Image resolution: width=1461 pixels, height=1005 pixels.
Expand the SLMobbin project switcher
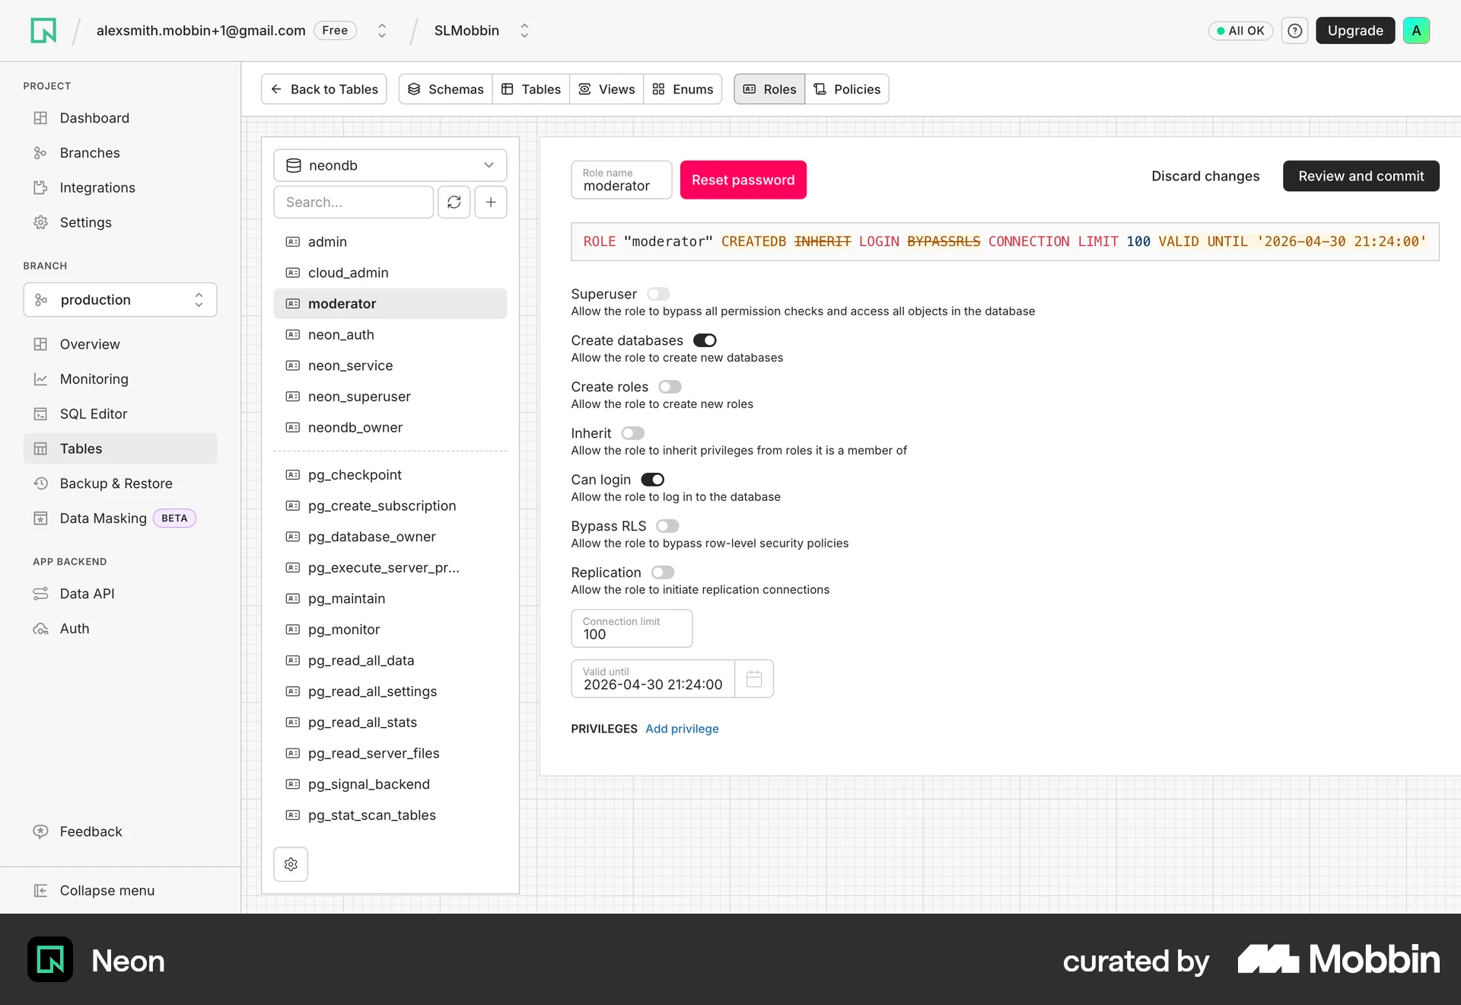tap(524, 30)
